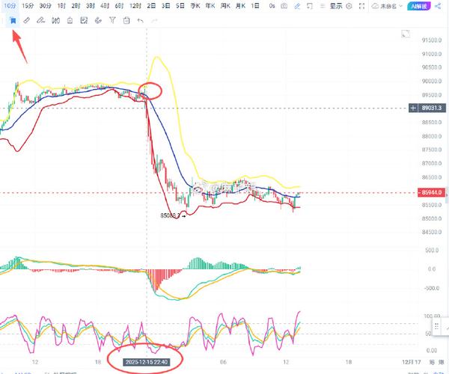Click the blue bookmark icon in toolbar
Image resolution: width=449 pixels, height=374 pixels.
(x=13, y=19)
